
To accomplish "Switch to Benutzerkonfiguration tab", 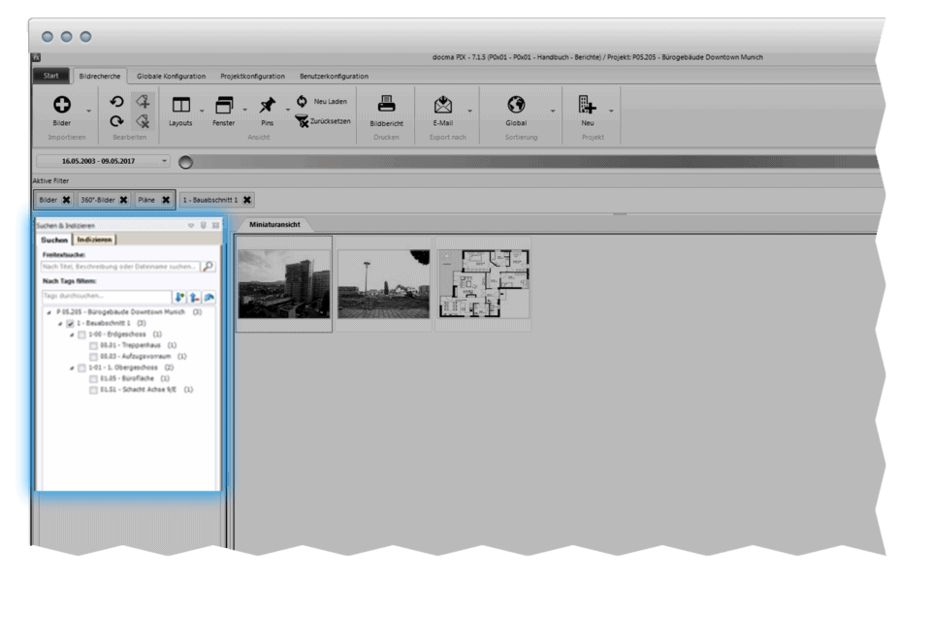I will pos(334,76).
